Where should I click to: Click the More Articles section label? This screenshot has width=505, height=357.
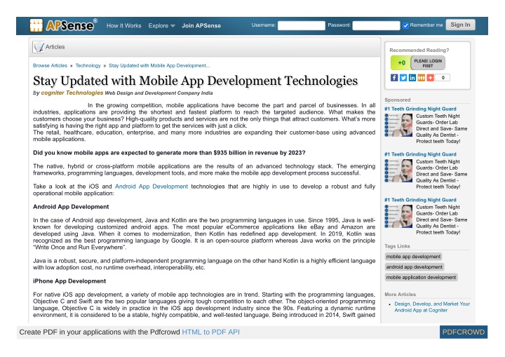click(400, 295)
